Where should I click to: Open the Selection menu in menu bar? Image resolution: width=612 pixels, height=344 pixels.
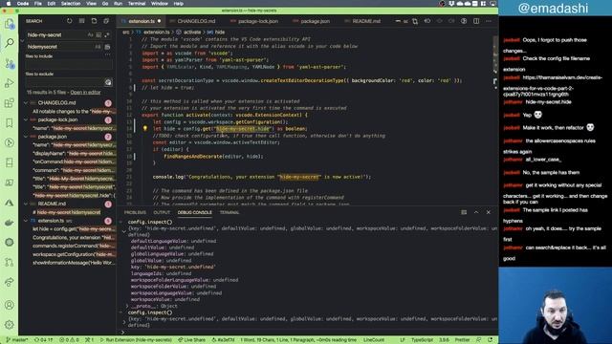coord(71,4)
